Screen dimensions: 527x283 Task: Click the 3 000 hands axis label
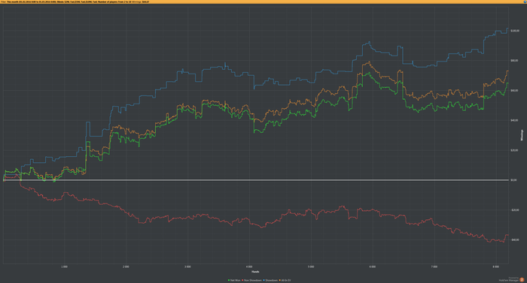tap(187, 267)
